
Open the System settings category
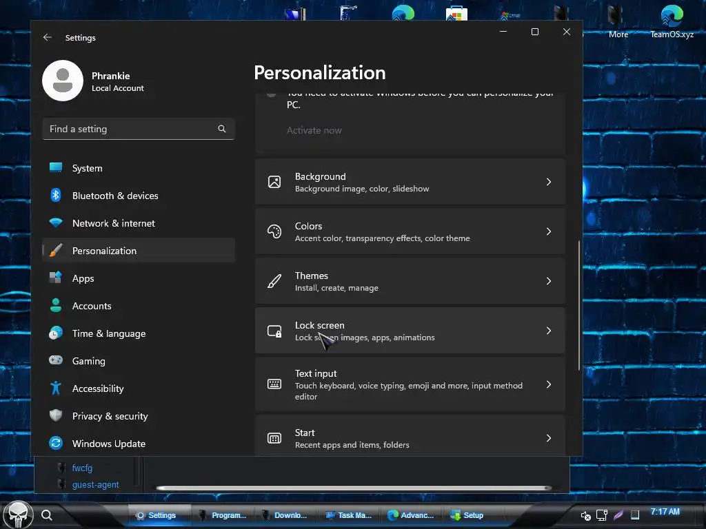[138, 168]
